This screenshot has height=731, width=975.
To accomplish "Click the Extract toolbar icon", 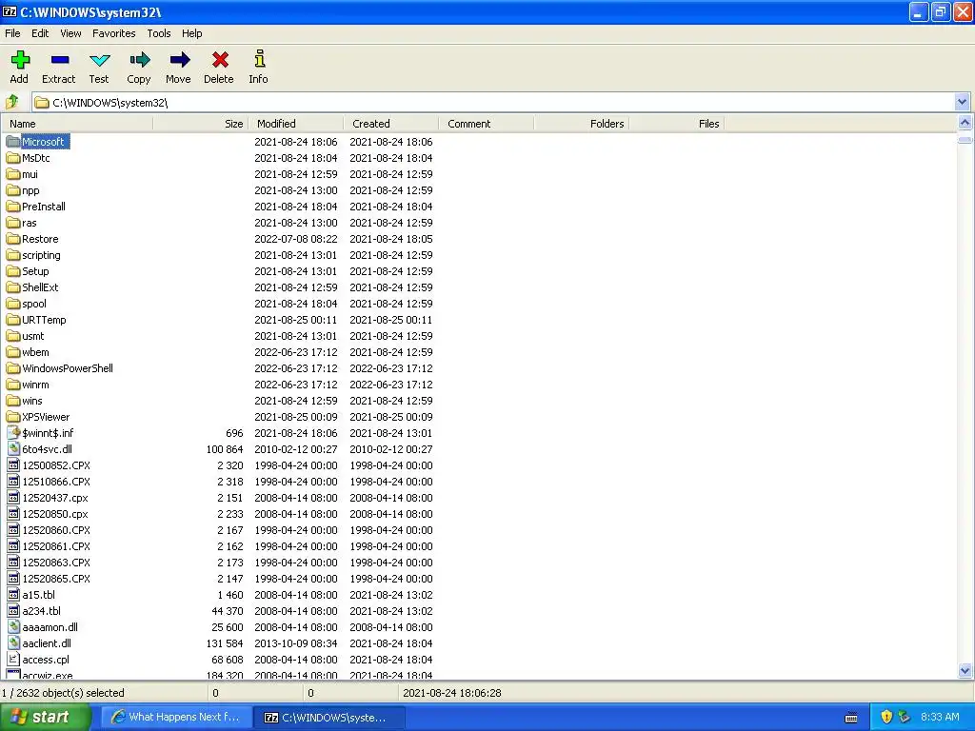I will click(60, 60).
